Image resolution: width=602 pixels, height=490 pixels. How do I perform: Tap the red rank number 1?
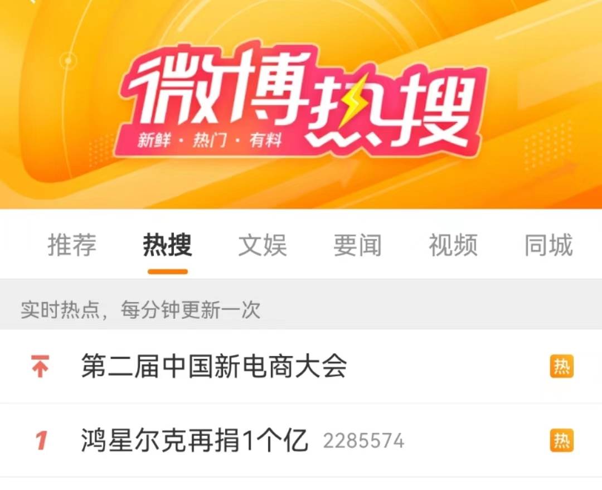(41, 440)
